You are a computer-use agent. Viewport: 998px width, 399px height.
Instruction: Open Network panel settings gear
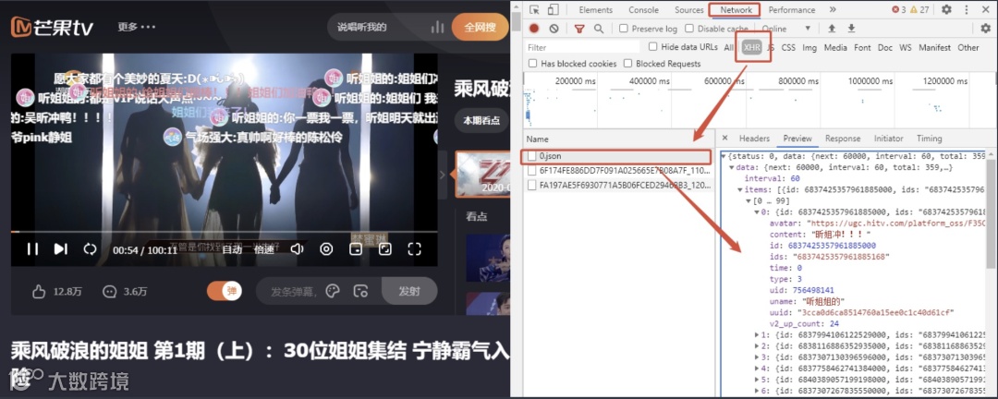coord(985,28)
